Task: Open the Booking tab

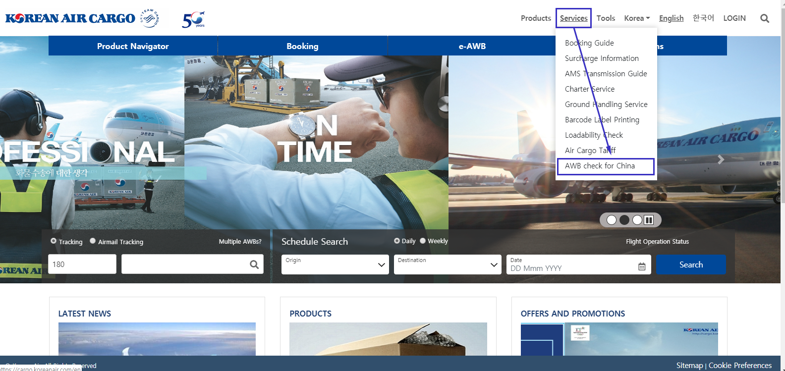Action: pyautogui.click(x=302, y=46)
